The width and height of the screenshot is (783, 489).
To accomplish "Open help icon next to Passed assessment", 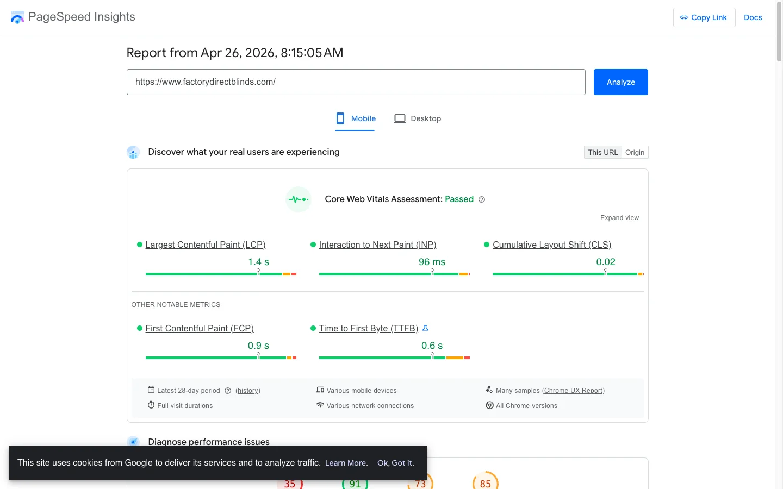I will click(482, 199).
